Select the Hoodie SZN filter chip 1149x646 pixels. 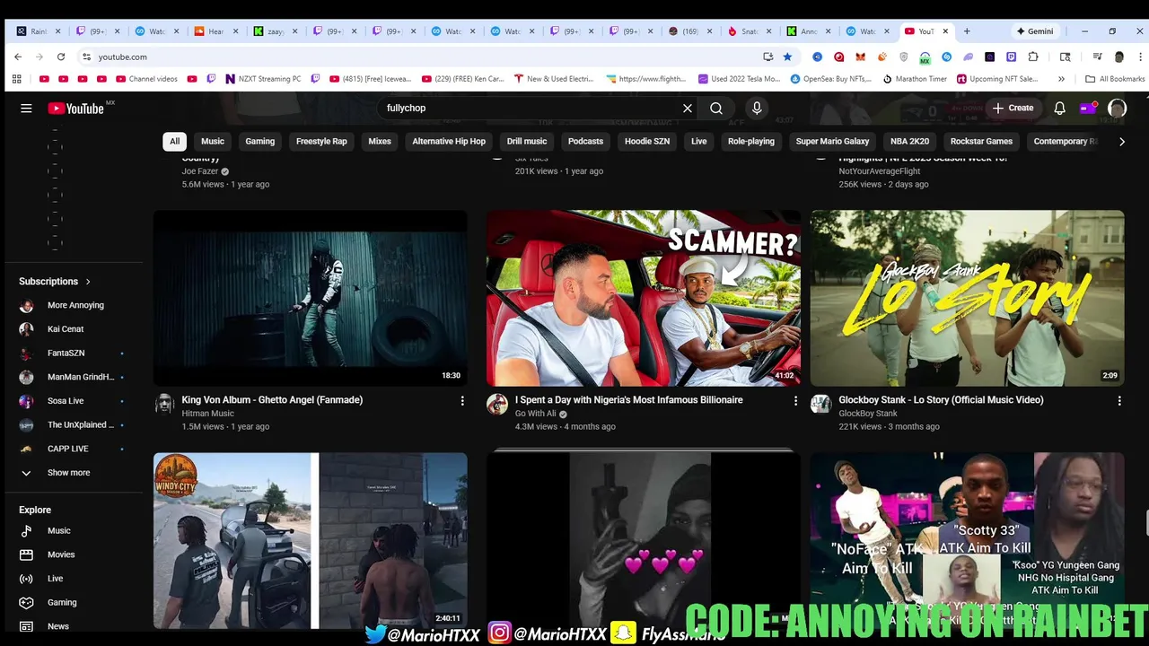[647, 141]
